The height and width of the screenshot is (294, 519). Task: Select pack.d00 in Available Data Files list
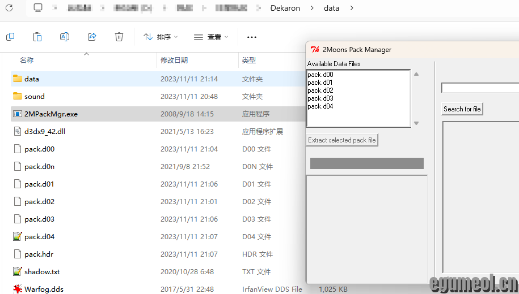point(320,75)
